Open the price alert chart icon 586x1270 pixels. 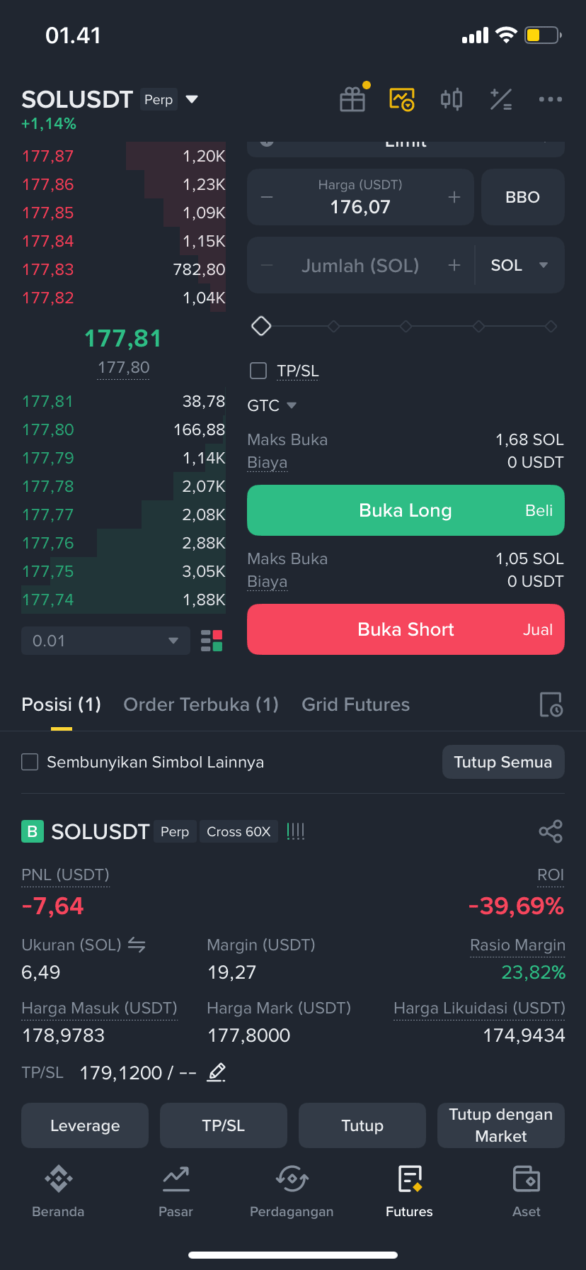[402, 99]
